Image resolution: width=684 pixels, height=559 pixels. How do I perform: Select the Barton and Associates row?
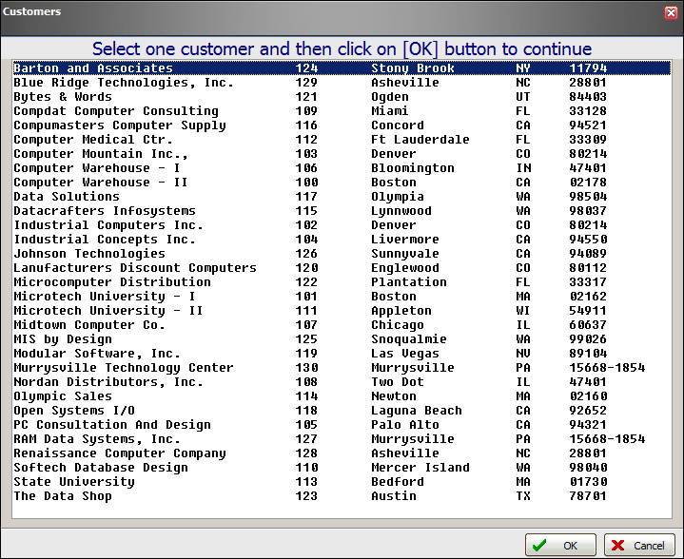pyautogui.click(x=93, y=68)
